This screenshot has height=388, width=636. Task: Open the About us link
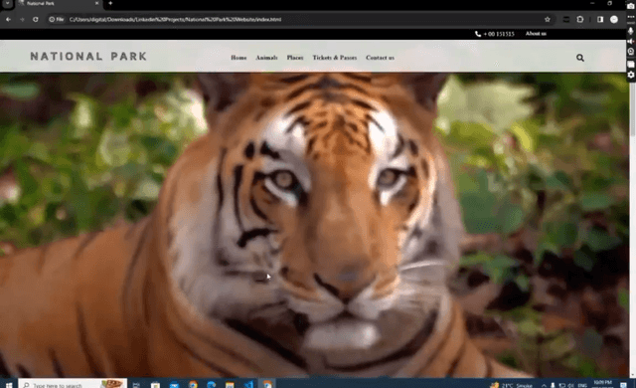coord(536,34)
